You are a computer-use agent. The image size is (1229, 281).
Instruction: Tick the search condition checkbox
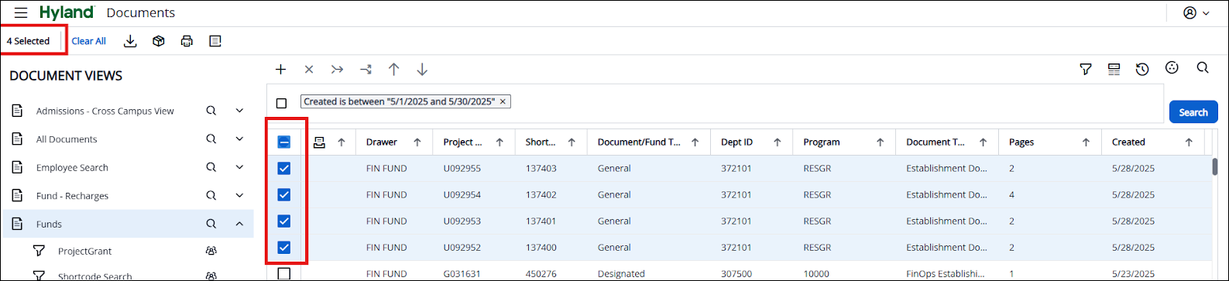[281, 103]
